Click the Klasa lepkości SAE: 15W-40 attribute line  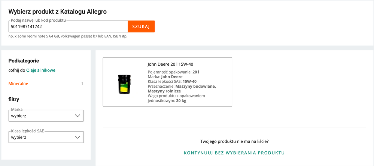click(172, 81)
